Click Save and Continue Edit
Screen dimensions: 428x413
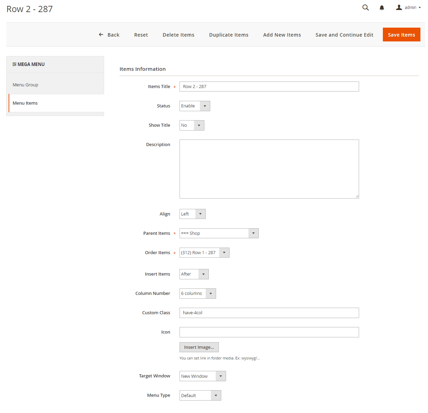coord(345,35)
